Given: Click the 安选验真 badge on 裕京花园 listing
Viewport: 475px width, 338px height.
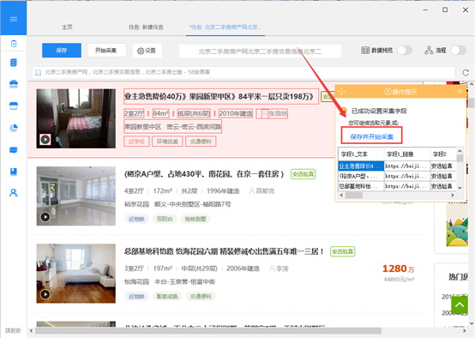Looking at the screenshot, I should [303, 174].
